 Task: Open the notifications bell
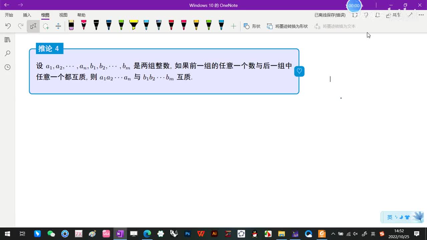pos(378,15)
